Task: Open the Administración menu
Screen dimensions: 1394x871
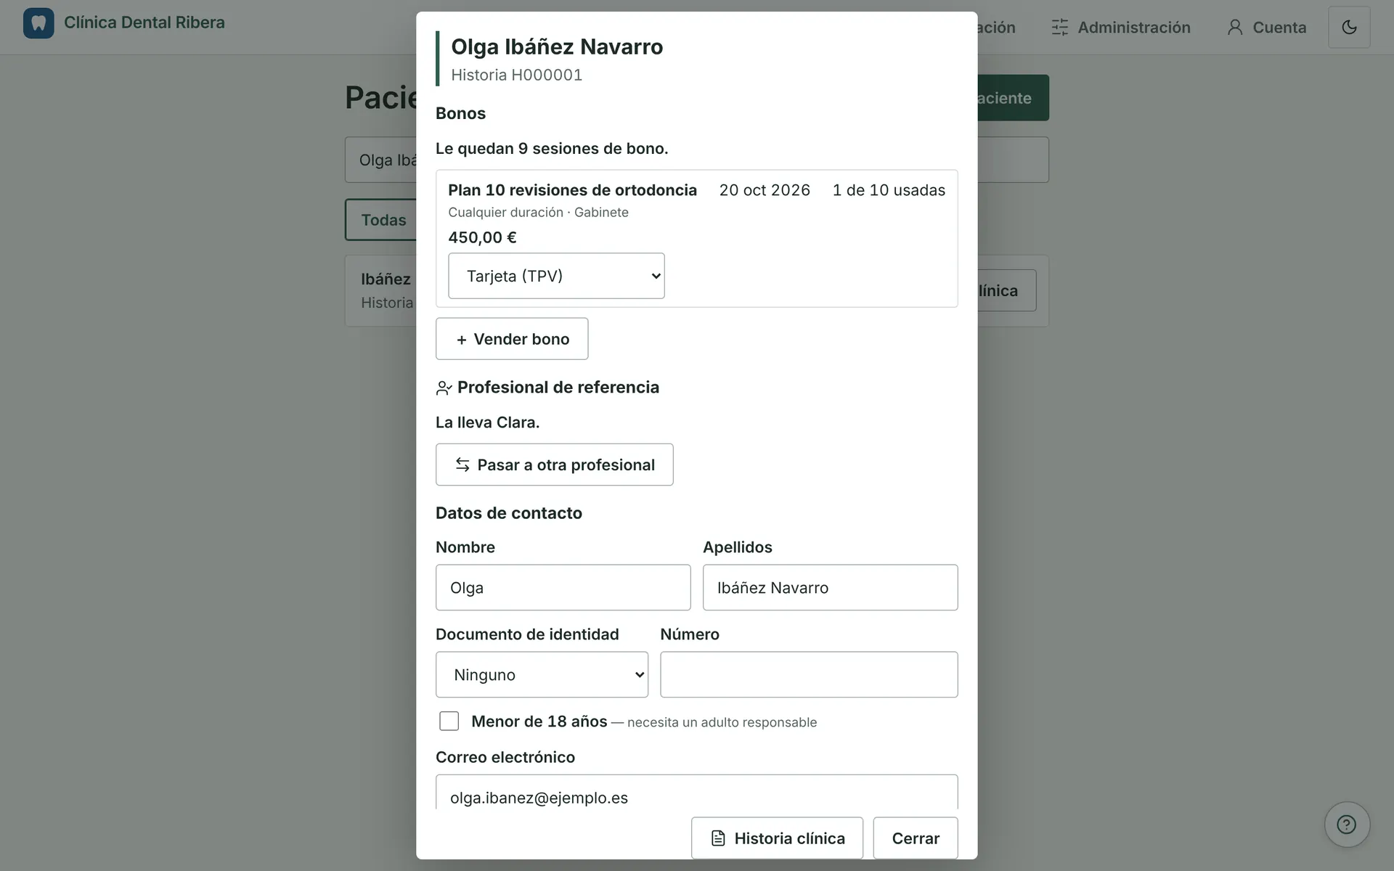Action: [x=1121, y=28]
